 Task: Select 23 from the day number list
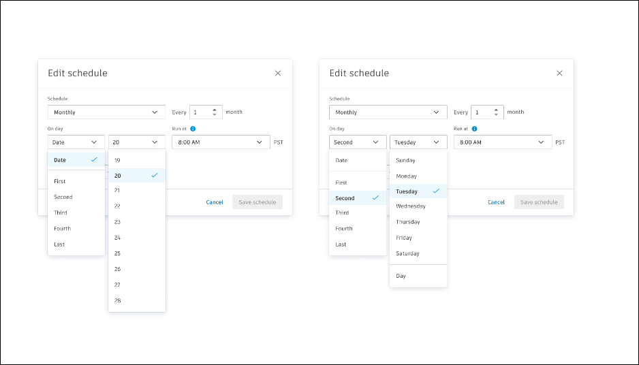click(x=136, y=222)
